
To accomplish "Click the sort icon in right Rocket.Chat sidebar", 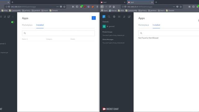I will (x=124, y=16).
